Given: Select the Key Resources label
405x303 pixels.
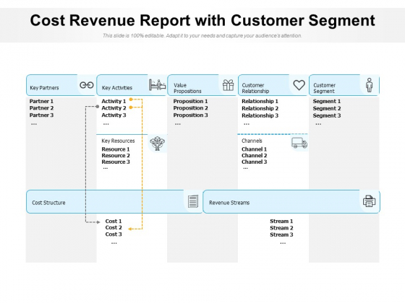Looking at the screenshot, I should [118, 141].
